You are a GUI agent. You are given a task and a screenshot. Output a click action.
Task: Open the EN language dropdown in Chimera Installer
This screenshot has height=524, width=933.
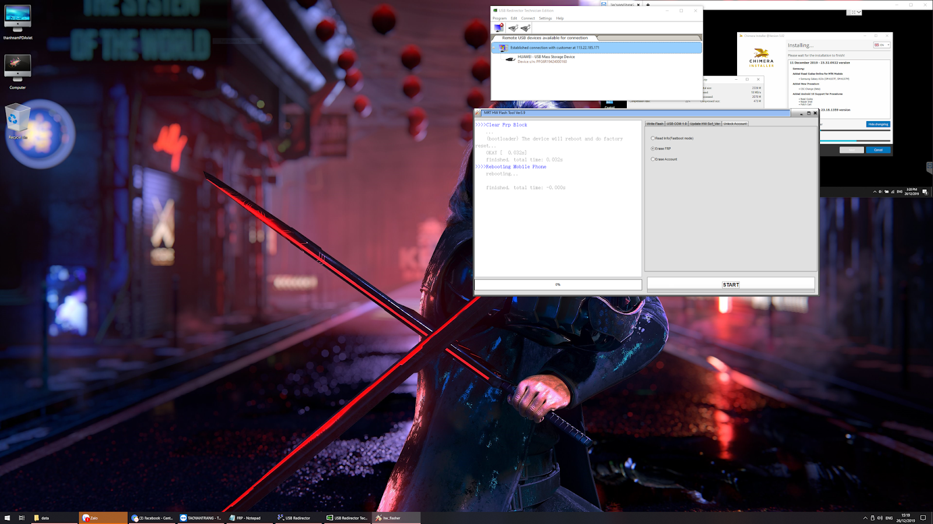click(882, 45)
